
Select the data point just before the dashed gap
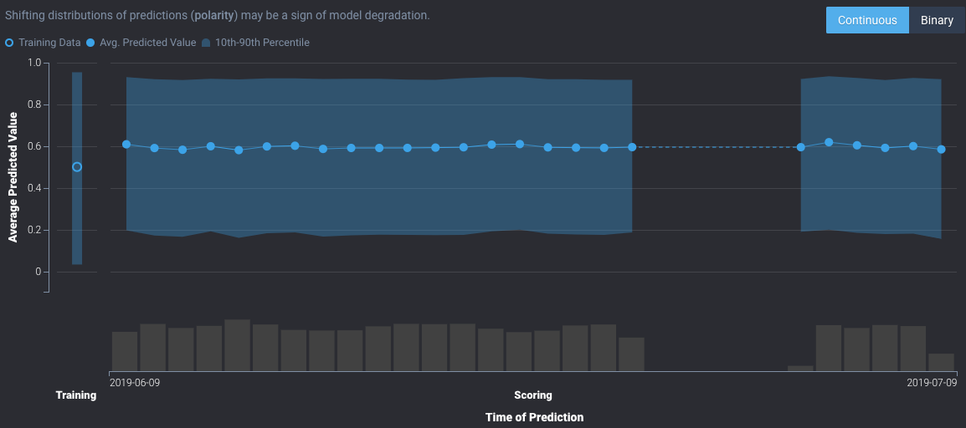pos(632,147)
